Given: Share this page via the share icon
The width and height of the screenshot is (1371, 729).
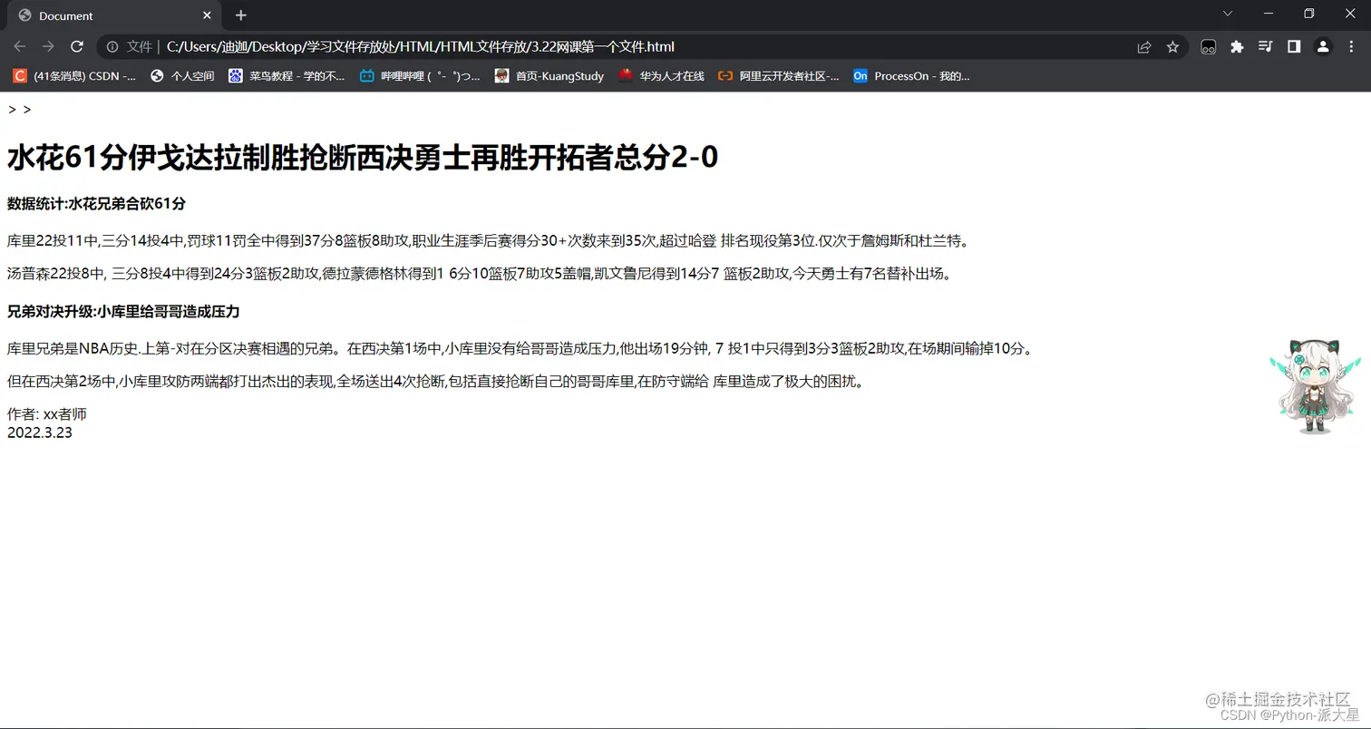Looking at the screenshot, I should [x=1144, y=46].
